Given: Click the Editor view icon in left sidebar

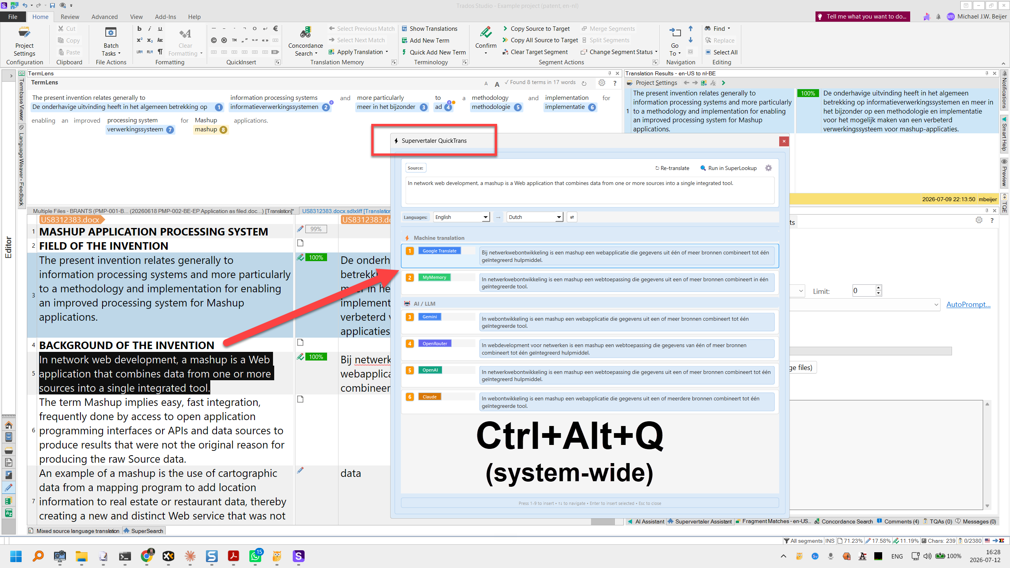Looking at the screenshot, I should tap(9, 487).
